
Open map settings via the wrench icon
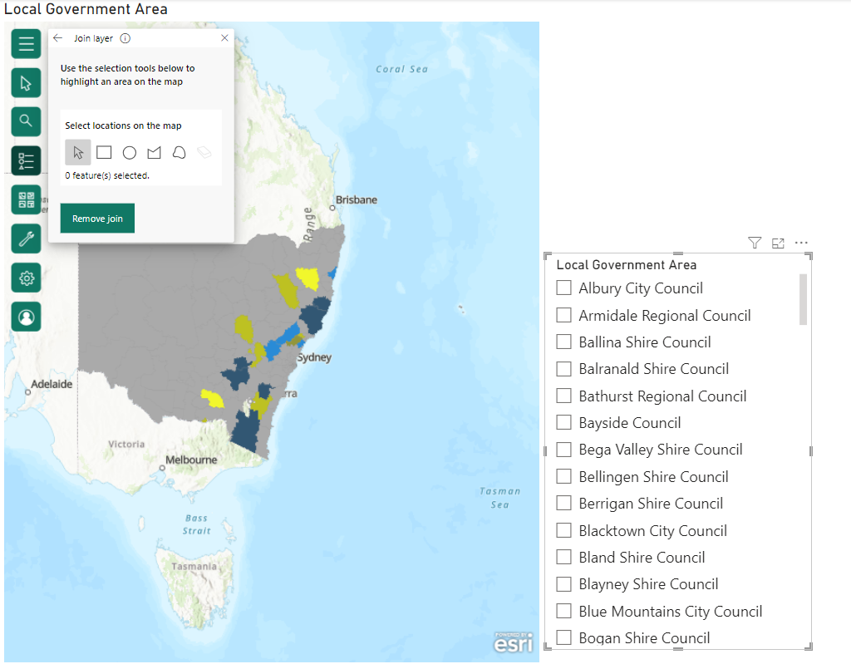coord(26,239)
